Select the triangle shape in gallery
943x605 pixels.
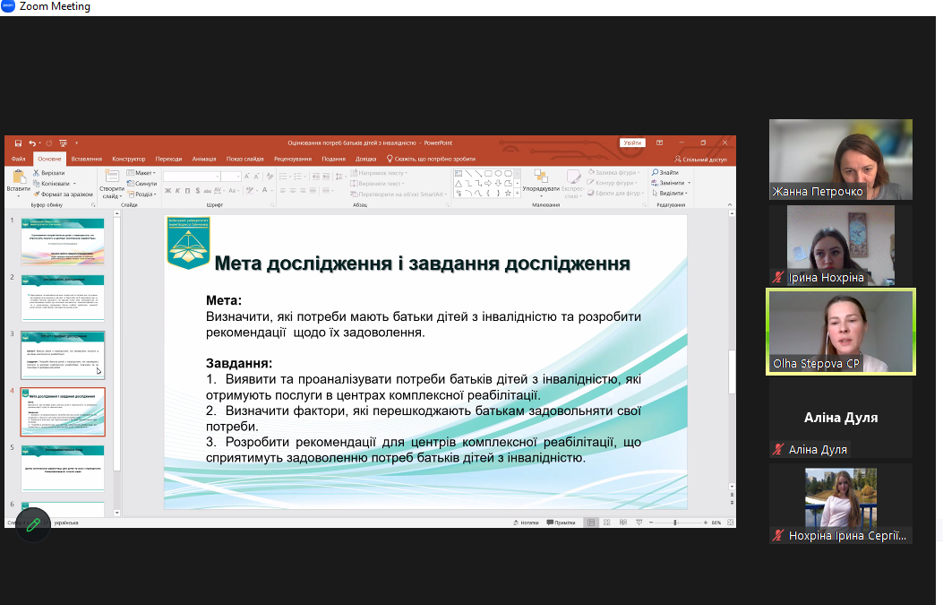(459, 183)
